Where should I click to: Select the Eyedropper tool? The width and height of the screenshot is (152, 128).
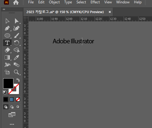click(17, 57)
